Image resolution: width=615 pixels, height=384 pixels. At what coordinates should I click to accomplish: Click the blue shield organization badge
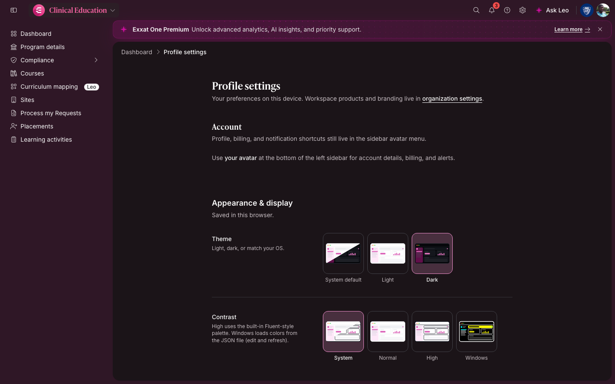tap(587, 10)
